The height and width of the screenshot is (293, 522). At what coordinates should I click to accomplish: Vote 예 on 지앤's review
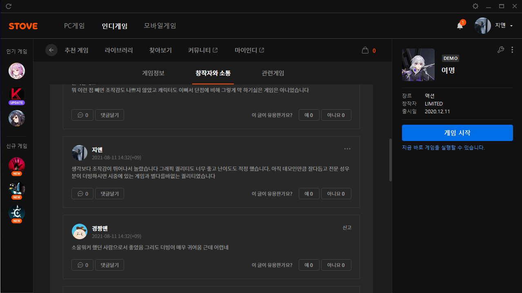pos(309,194)
